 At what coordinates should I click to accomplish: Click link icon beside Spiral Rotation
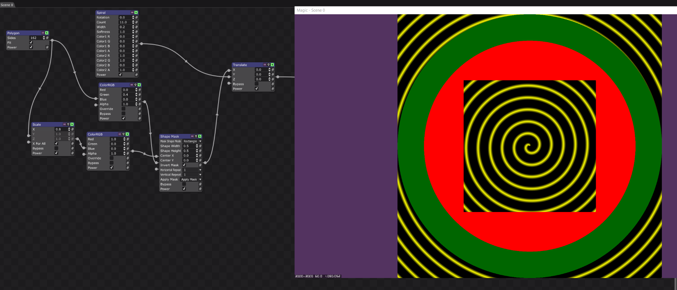[x=137, y=17]
